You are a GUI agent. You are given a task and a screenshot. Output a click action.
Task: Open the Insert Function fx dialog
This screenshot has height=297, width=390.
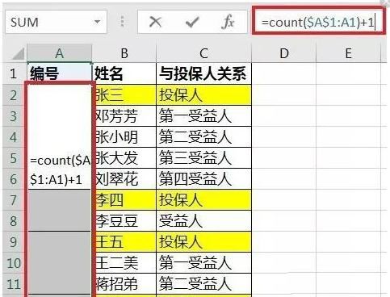[x=228, y=22]
